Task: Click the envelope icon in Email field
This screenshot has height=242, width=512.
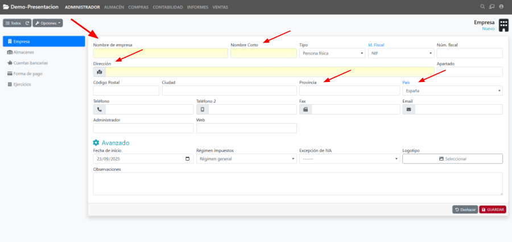Action: [408, 109]
